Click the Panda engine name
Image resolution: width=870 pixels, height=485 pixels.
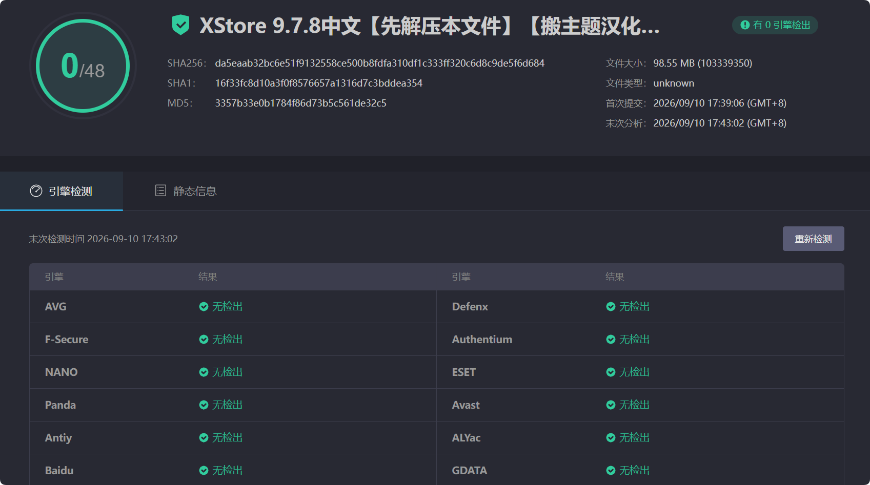click(x=60, y=405)
